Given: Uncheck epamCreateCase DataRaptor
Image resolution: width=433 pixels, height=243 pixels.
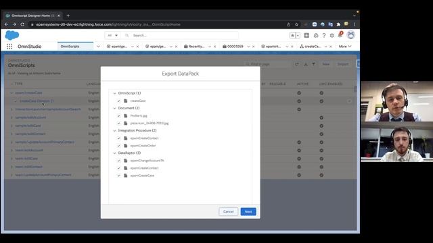Looking at the screenshot, I should 119,175.
